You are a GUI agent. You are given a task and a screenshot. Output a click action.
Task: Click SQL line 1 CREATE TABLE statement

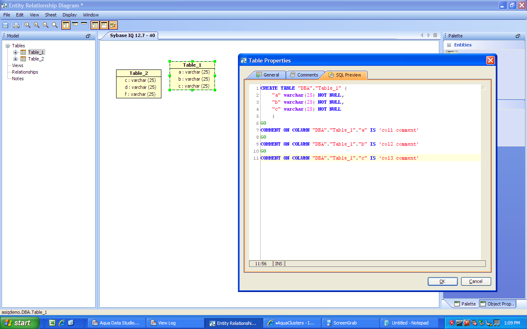(304, 88)
